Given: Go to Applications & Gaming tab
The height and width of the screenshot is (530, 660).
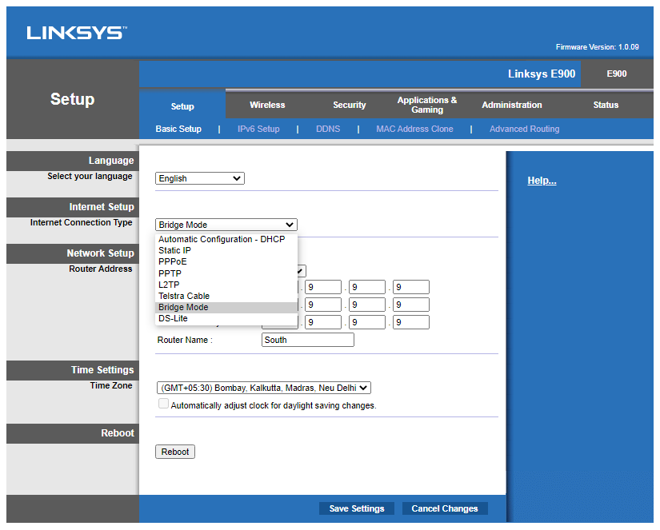Looking at the screenshot, I should [427, 105].
